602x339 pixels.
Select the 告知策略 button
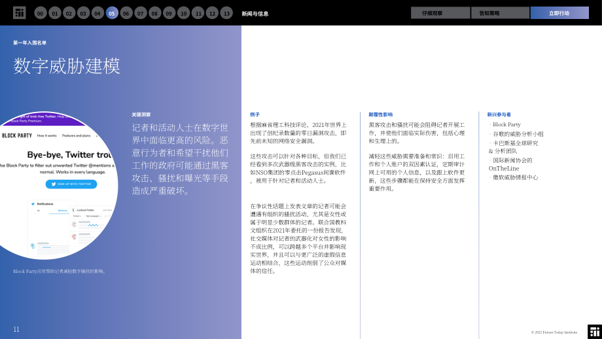click(500, 12)
